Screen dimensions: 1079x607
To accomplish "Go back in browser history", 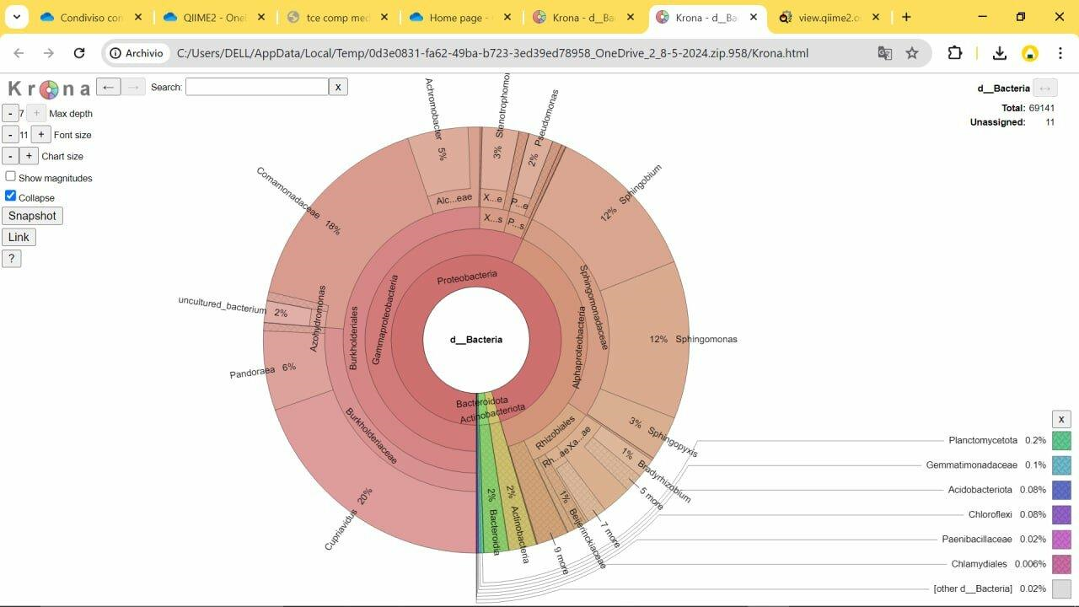I will 19,53.
